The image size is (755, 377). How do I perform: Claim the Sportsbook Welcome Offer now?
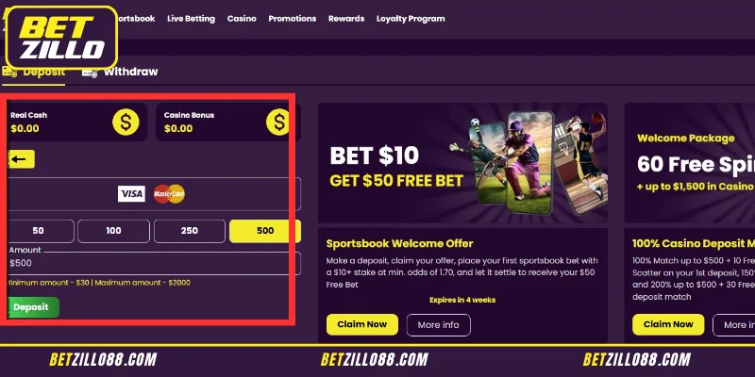point(362,324)
